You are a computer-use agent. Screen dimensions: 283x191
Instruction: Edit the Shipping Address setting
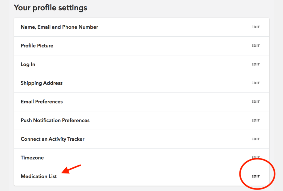click(255, 83)
